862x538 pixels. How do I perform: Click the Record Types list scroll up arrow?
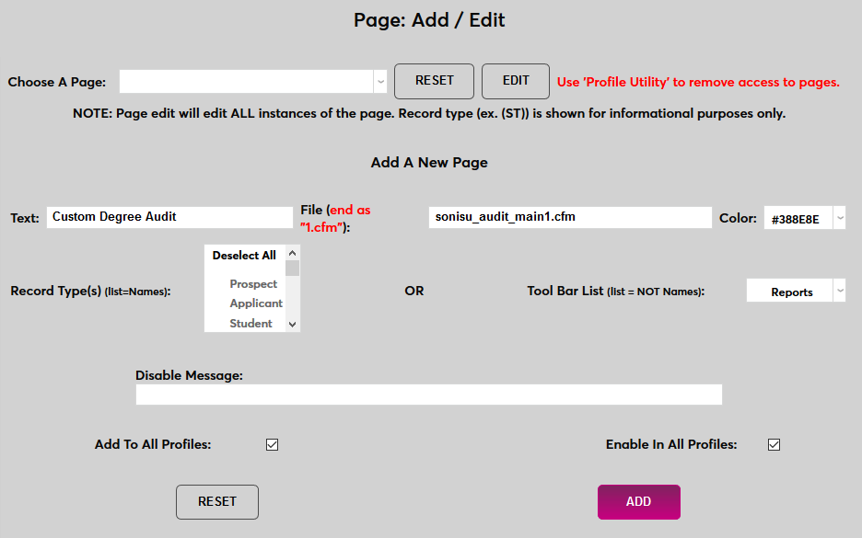coord(293,253)
